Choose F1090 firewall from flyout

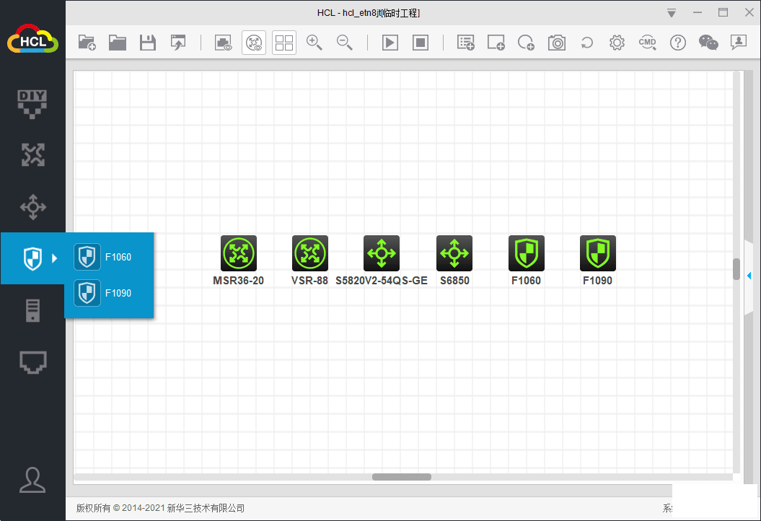click(x=102, y=293)
